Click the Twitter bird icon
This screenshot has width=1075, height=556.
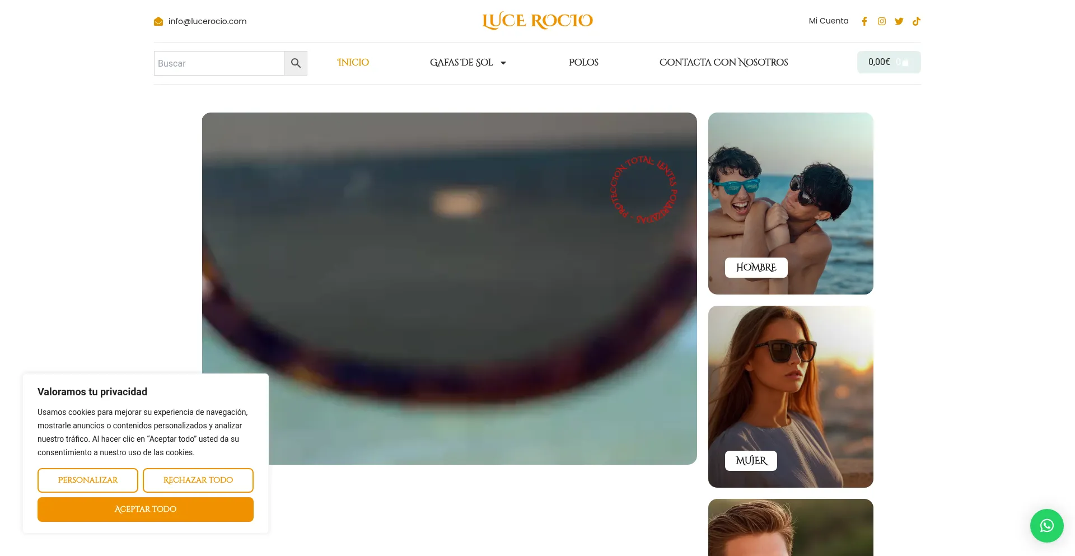pos(899,21)
